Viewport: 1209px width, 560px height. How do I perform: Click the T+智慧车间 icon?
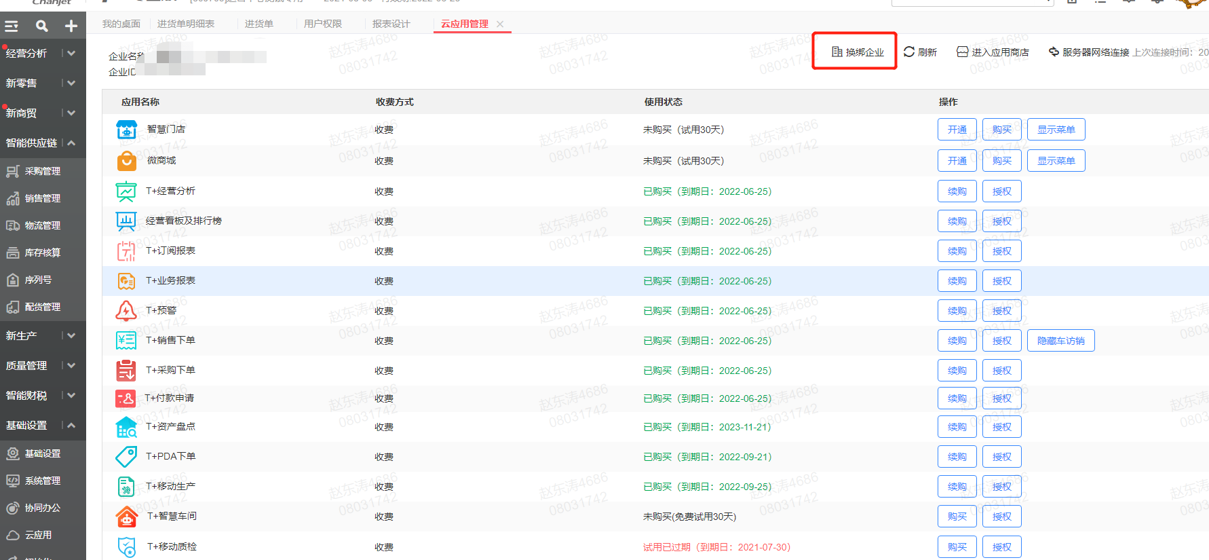pyautogui.click(x=126, y=517)
